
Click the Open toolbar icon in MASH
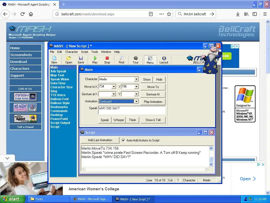pyautogui.click(x=69, y=60)
